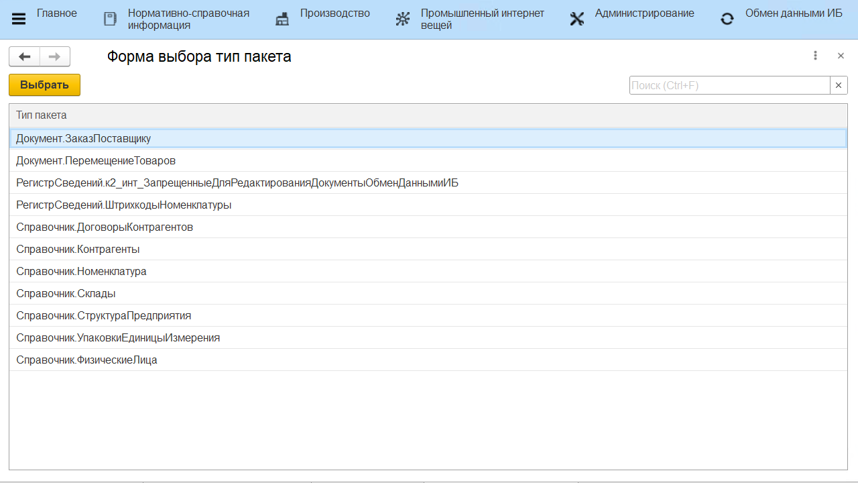
Task: Open the Главное section
Action: pos(57,13)
